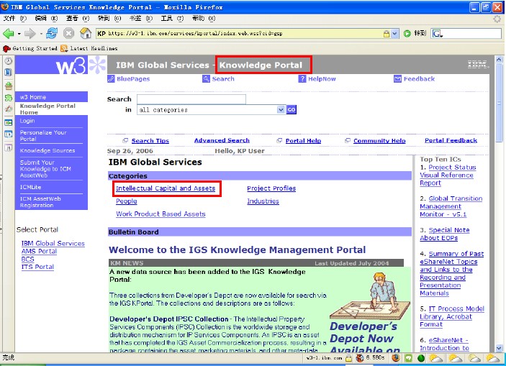Click the Stop loading icon

(68, 33)
